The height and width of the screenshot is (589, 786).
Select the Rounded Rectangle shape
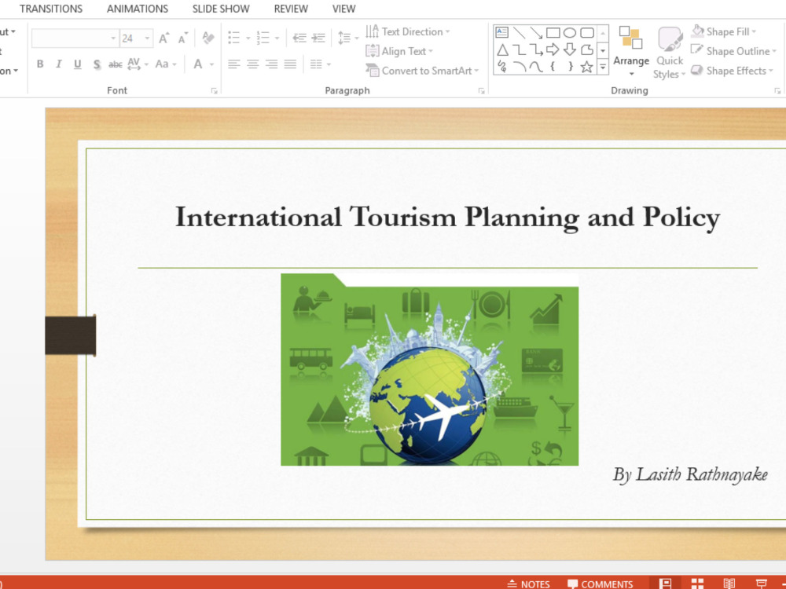click(x=587, y=33)
